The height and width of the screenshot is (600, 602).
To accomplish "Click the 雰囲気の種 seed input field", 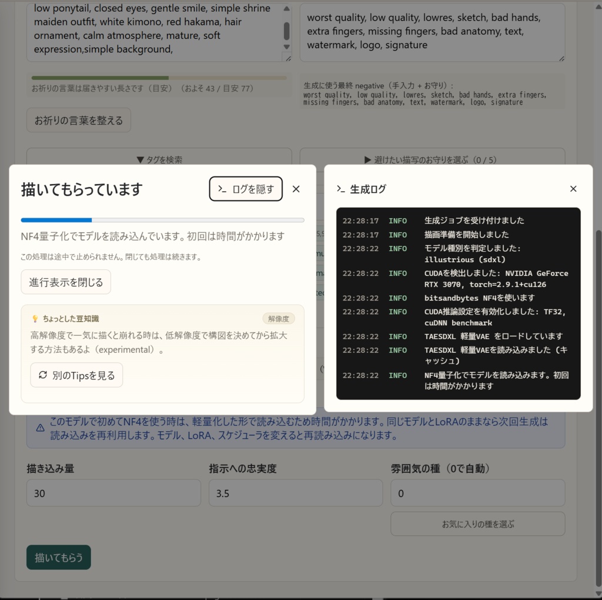I will pyautogui.click(x=477, y=493).
